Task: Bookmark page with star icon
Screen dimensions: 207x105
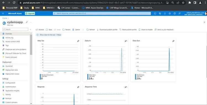Action: 183,3
